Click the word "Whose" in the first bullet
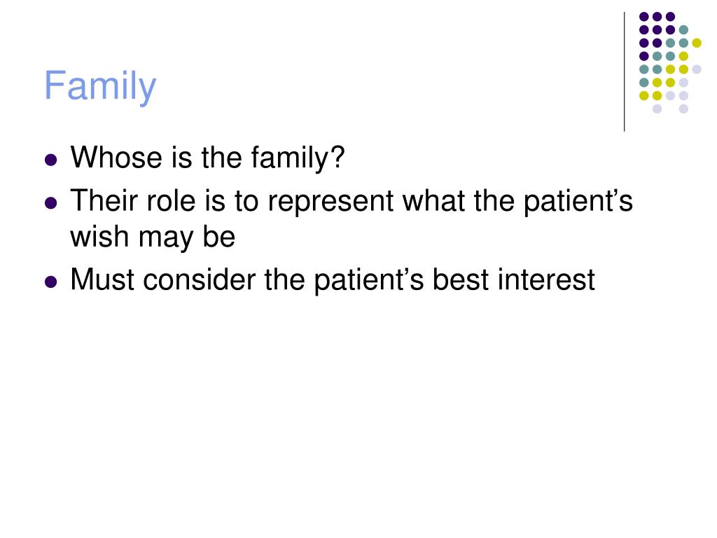The width and height of the screenshot is (717, 538). [x=117, y=158]
